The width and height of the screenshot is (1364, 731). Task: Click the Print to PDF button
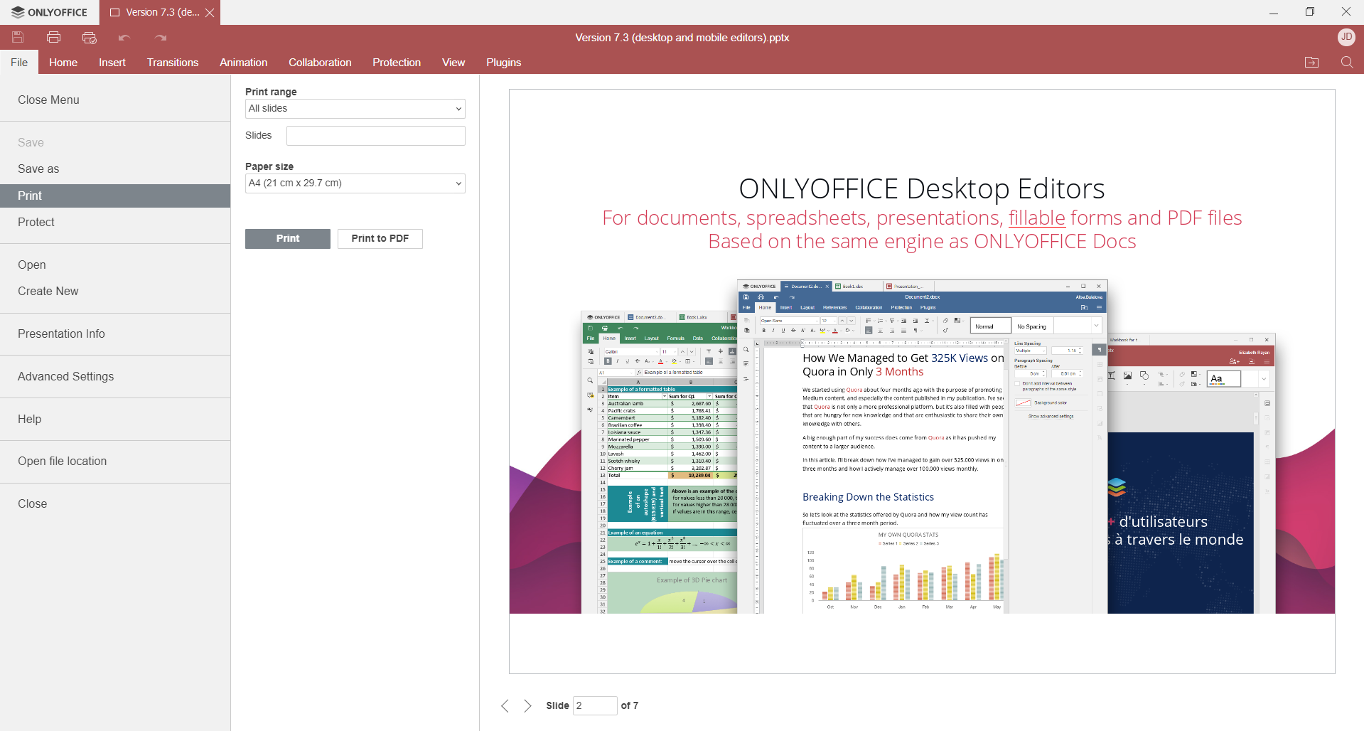[x=380, y=239]
